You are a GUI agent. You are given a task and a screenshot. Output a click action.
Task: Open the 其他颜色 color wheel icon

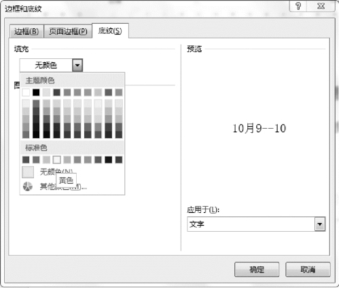[x=28, y=186]
